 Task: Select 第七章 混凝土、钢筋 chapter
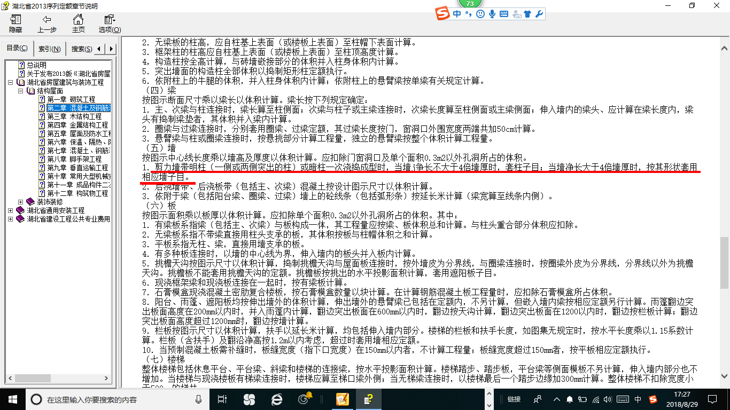pyautogui.click(x=79, y=151)
